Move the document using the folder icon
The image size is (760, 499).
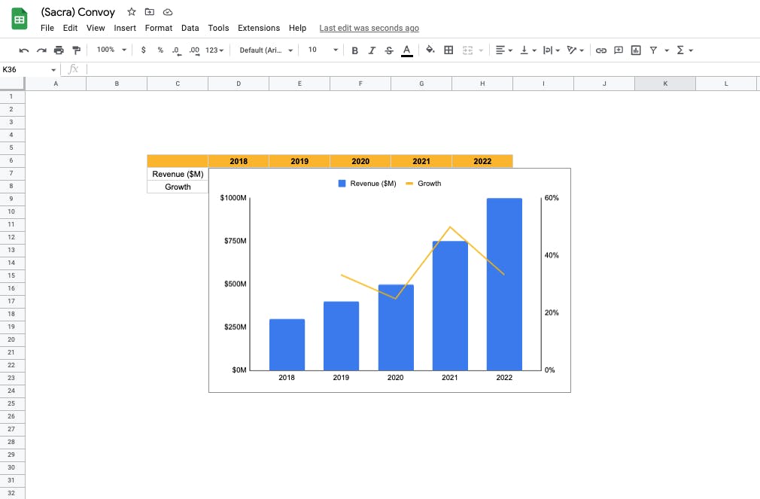tap(149, 11)
